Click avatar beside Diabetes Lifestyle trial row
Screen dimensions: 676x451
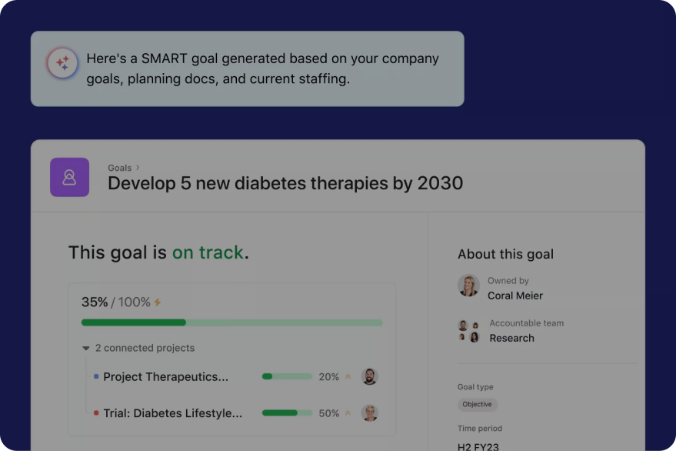370,413
